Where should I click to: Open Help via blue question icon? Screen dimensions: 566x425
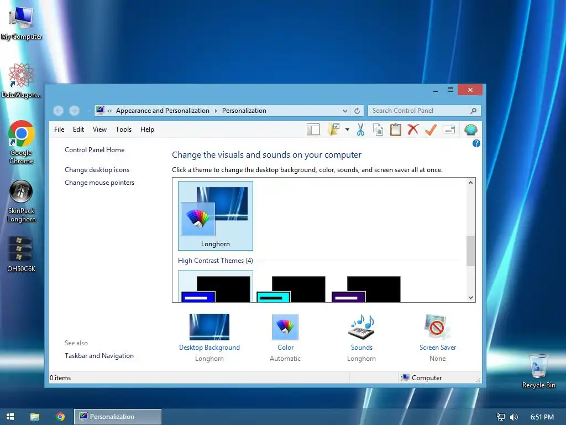[x=476, y=143]
